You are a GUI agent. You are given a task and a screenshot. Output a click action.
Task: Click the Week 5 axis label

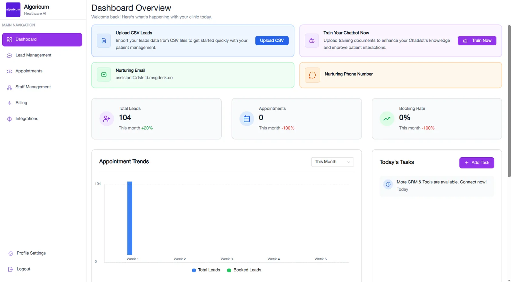[321, 259]
